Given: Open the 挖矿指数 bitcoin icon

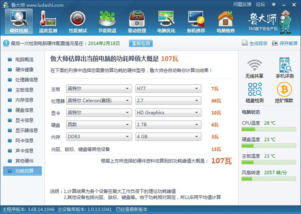Looking at the screenshot, I should coord(284,93).
